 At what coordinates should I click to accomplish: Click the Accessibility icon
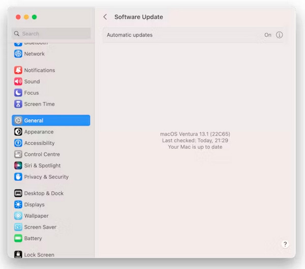point(18,143)
